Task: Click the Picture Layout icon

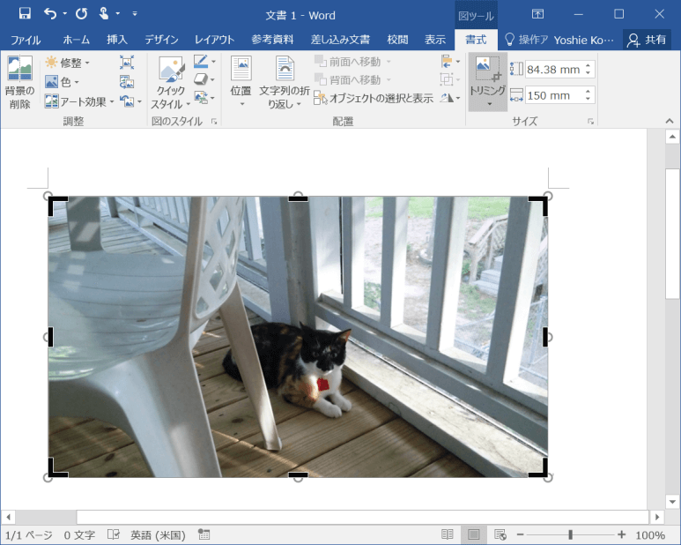Action: 201,97
